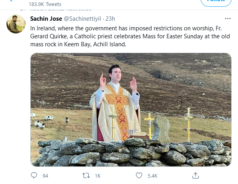
Task: Open Sachin Jose's profile avatar
Action: (x=16, y=24)
